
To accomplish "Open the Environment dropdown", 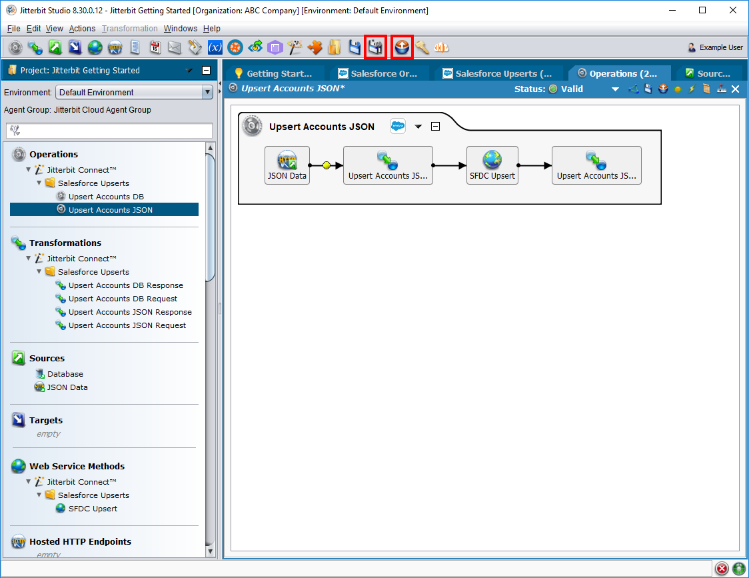I will click(x=207, y=93).
